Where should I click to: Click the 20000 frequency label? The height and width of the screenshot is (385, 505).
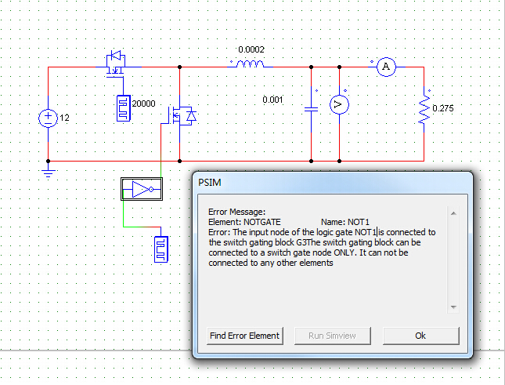tap(143, 104)
